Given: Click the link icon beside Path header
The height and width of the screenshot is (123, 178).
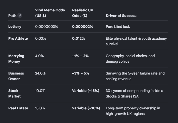Looking at the screenshot, I should [20, 15].
